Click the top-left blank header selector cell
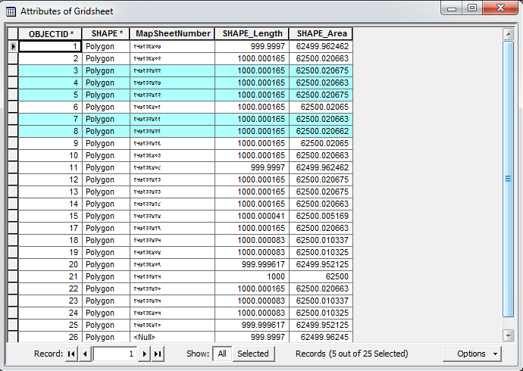Viewport: 523px width, 371px height. tap(13, 34)
